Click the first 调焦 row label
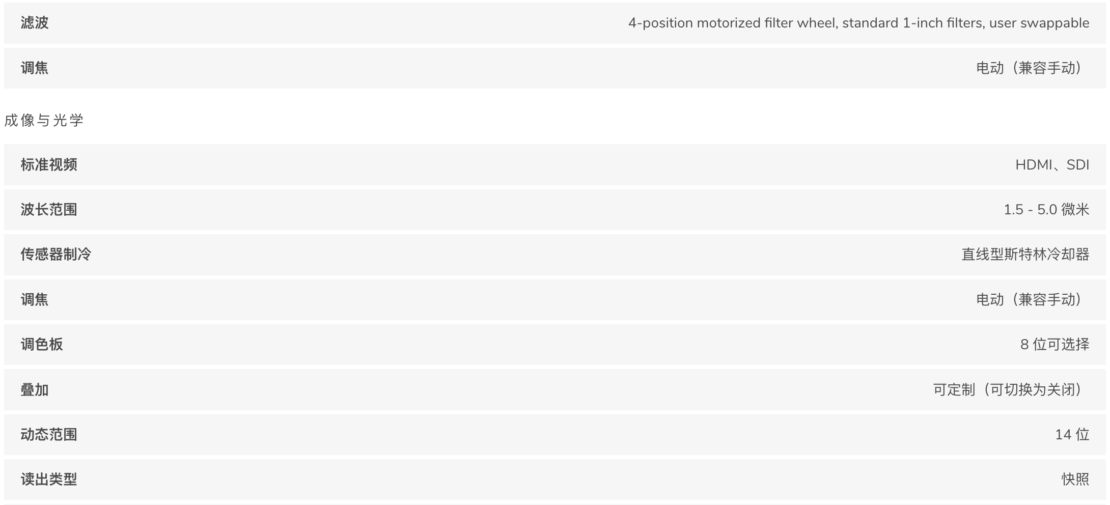The width and height of the screenshot is (1110, 505). coord(35,68)
